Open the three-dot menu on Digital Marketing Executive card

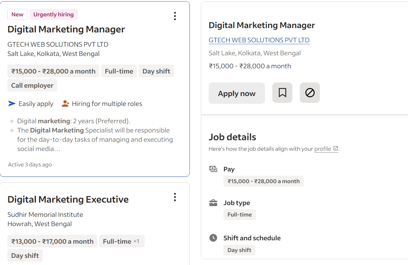[x=175, y=197]
